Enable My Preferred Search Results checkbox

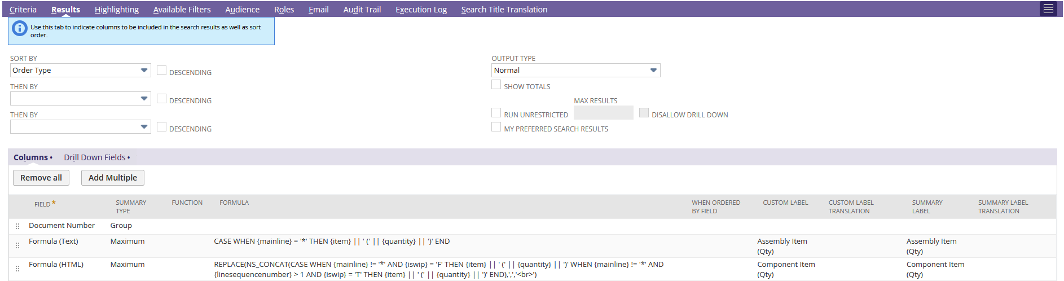(496, 127)
